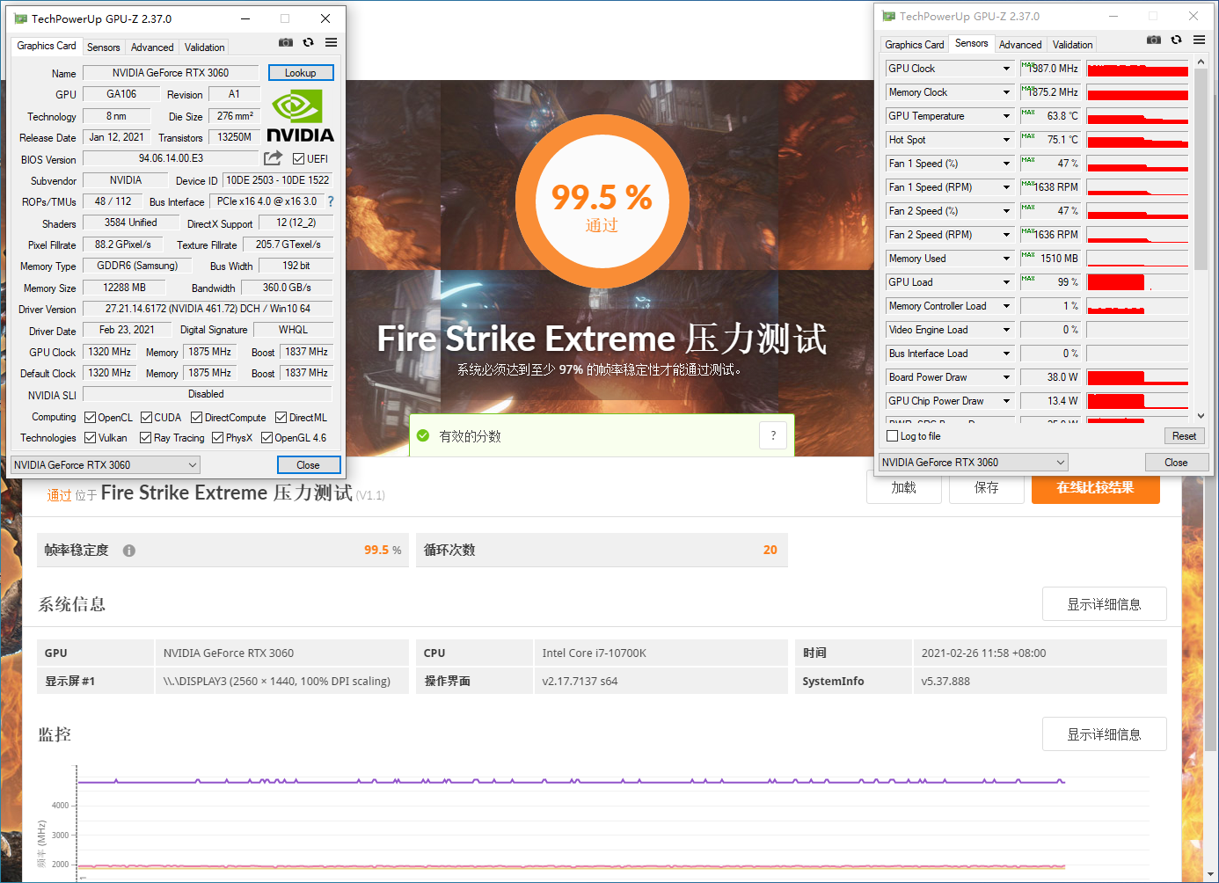Click the green check icon beside 有效的分数
Viewport: 1219px width, 883px height.
423,435
